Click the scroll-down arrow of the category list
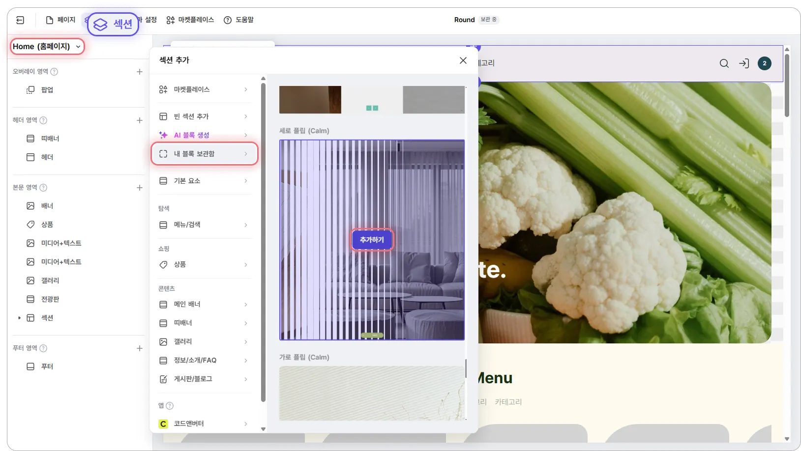The width and height of the screenshot is (801, 451). (x=263, y=429)
